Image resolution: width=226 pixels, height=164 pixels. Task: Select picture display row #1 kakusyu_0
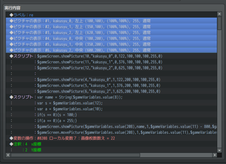[111, 21]
